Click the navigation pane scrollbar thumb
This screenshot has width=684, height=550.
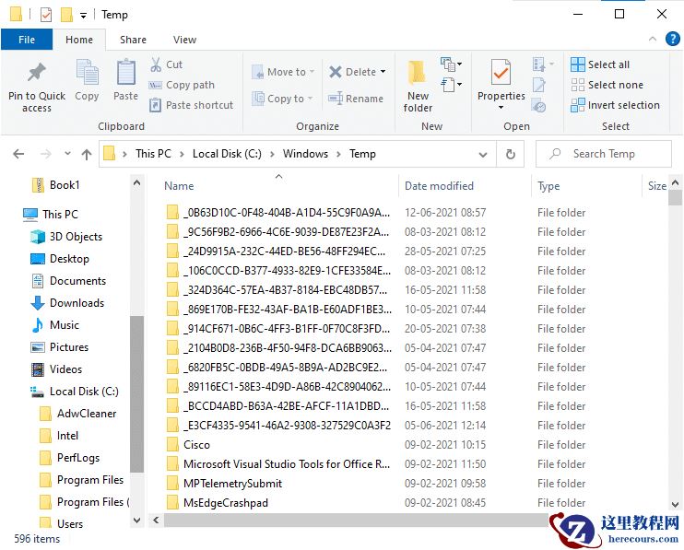(x=137, y=394)
